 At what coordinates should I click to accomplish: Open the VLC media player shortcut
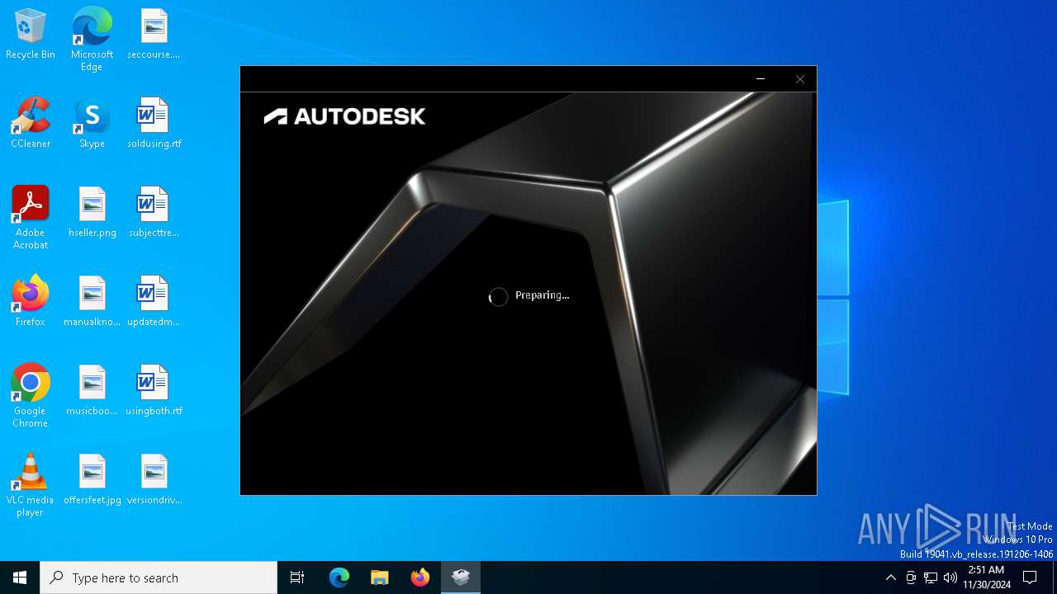pyautogui.click(x=31, y=484)
